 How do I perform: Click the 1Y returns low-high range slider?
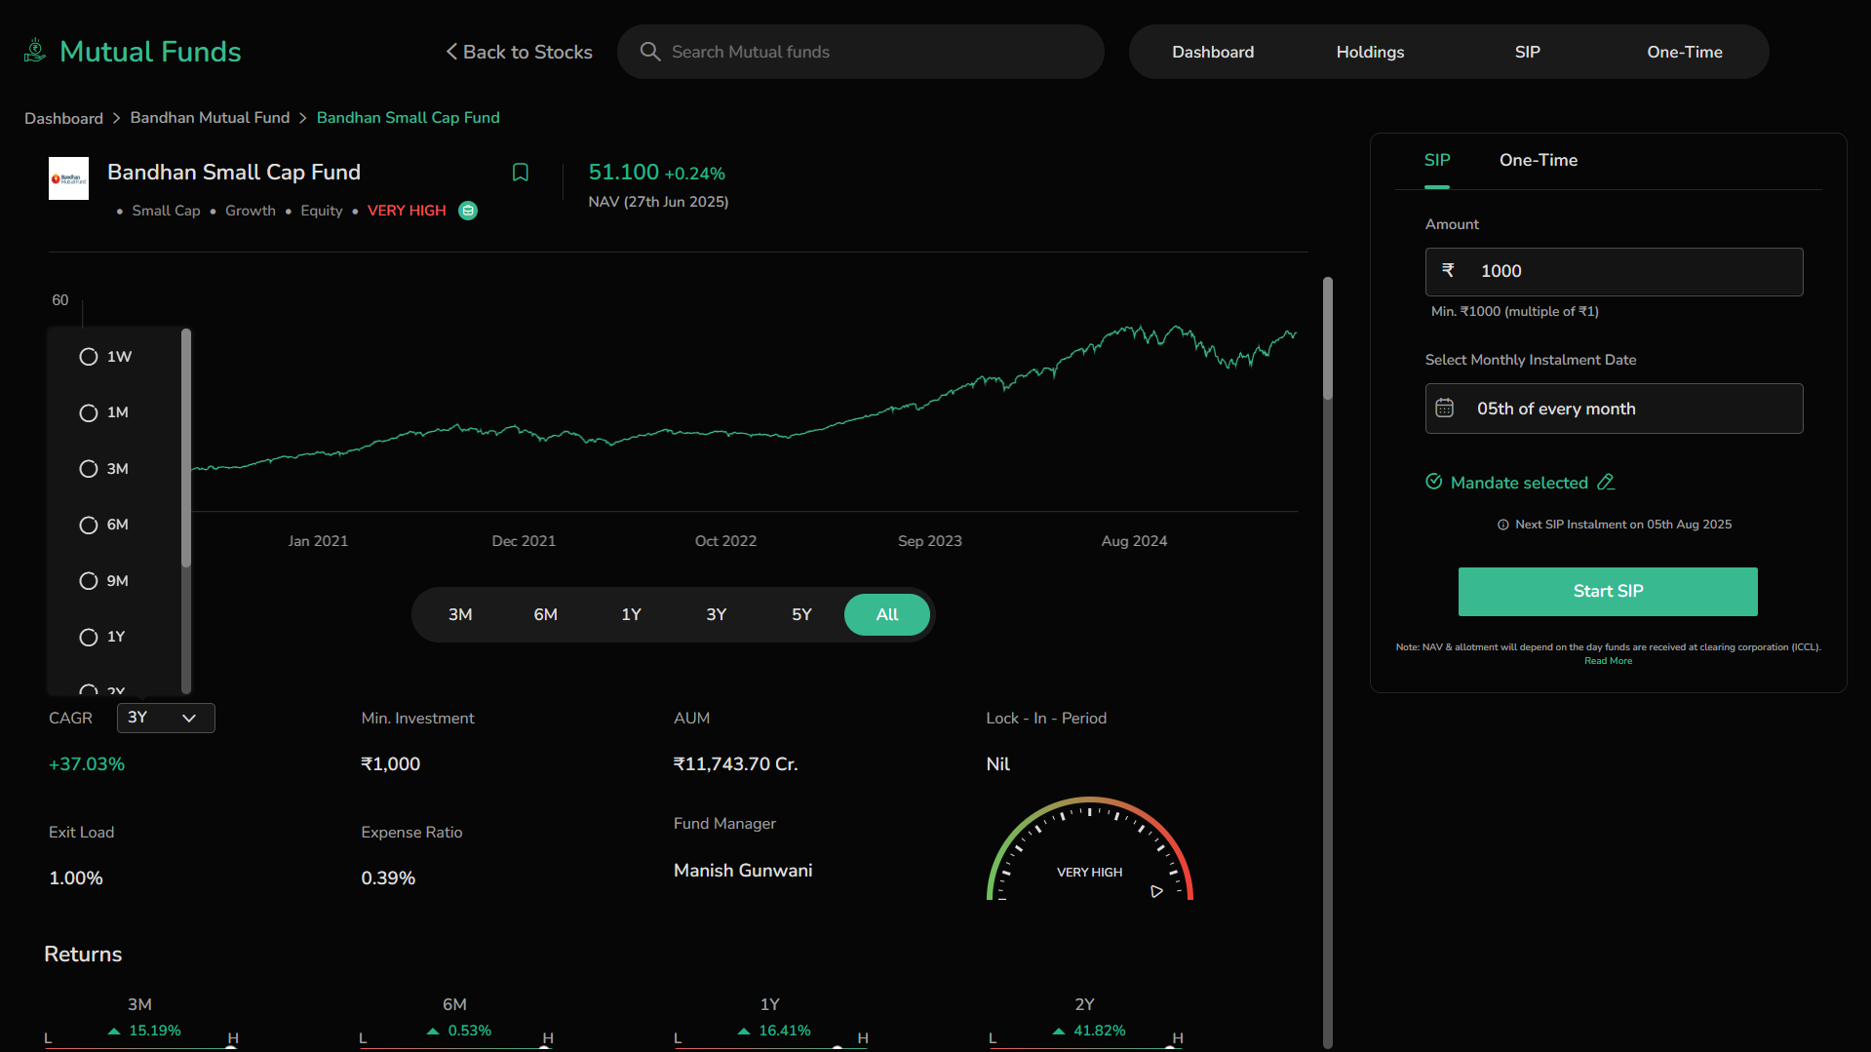(770, 1047)
